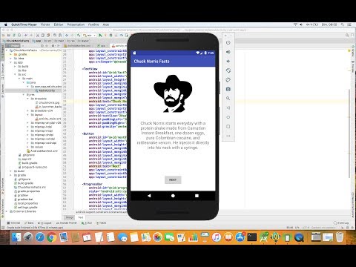
Task: Select proguard-rules.pro file in tree
Action: pyautogui.click(x=34, y=167)
